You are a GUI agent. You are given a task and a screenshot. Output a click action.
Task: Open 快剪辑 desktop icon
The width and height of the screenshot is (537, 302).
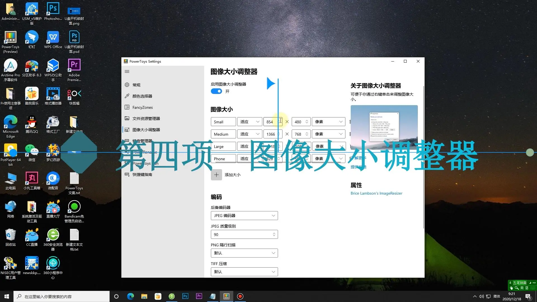[x=74, y=96]
